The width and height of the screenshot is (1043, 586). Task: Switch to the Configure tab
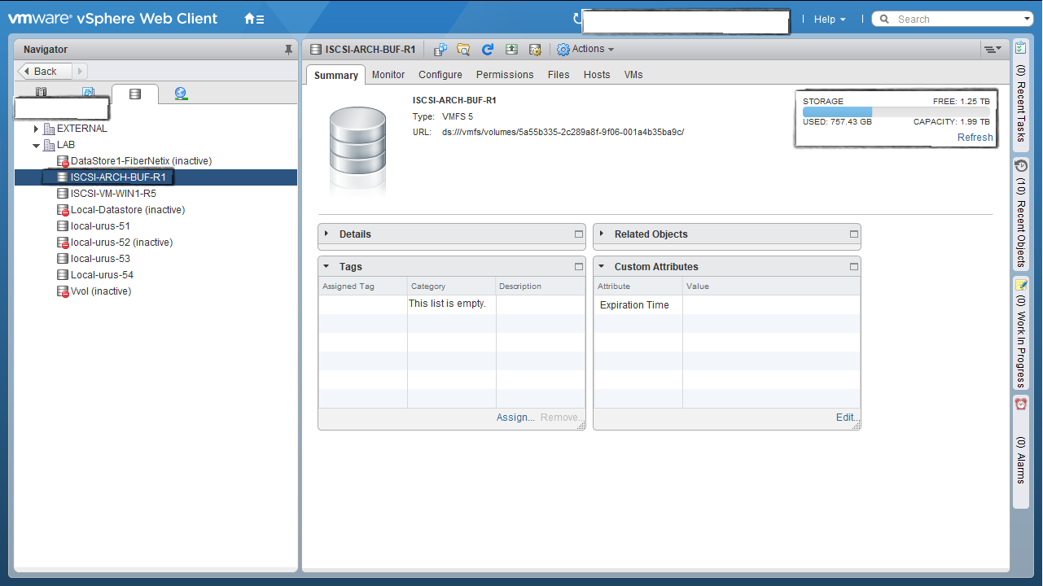440,75
